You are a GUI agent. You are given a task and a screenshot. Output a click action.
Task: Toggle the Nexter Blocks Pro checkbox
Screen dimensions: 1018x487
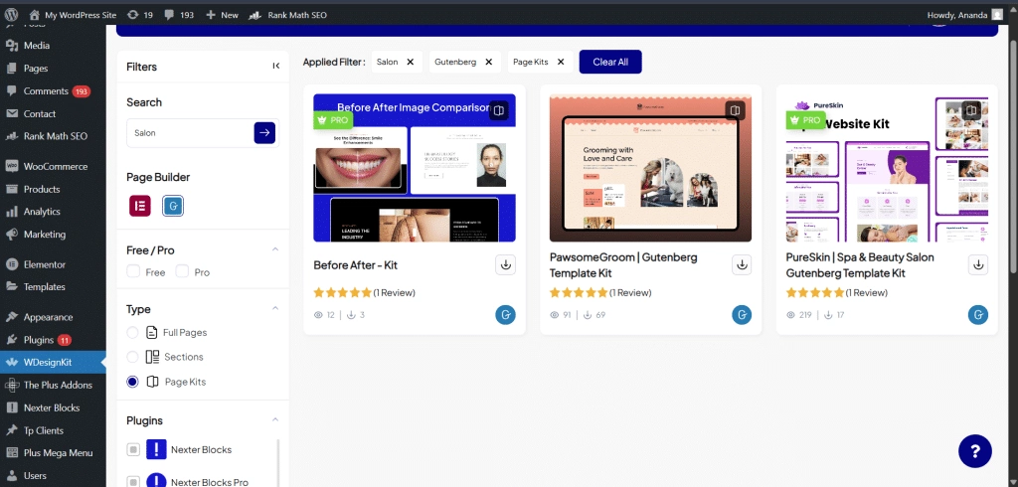133,482
